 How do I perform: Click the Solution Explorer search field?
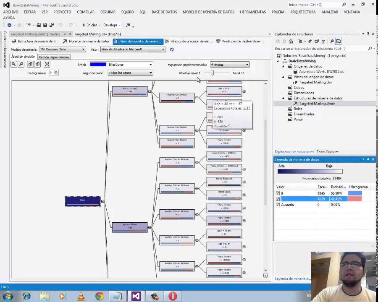tap(320, 49)
